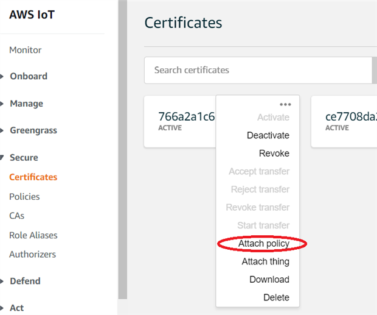Open Role Aliases in sidebar
The image size is (377, 315).
click(x=33, y=235)
